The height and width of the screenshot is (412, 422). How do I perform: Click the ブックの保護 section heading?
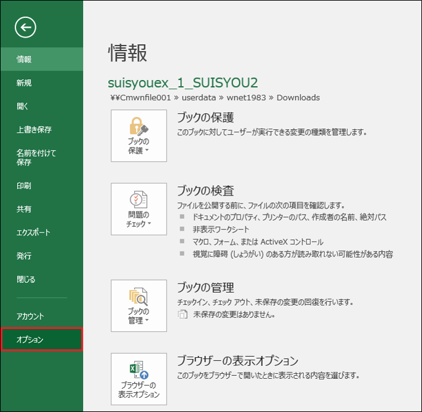[205, 117]
